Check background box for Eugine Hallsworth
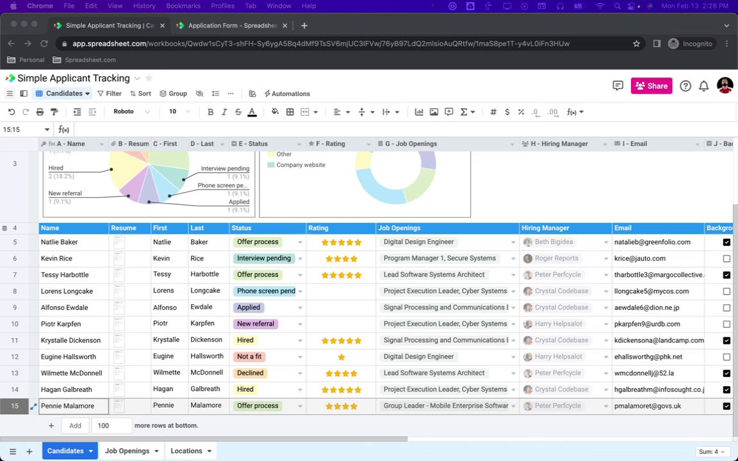 click(726, 357)
